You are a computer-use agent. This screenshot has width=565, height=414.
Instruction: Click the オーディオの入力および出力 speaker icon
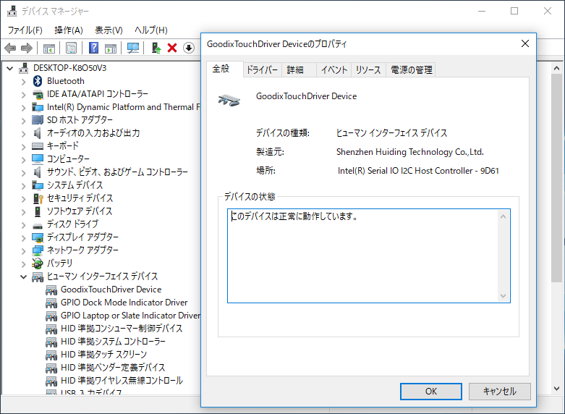point(38,132)
